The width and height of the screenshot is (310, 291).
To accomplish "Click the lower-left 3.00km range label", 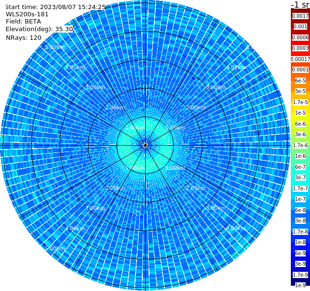I will [x=95, y=208].
